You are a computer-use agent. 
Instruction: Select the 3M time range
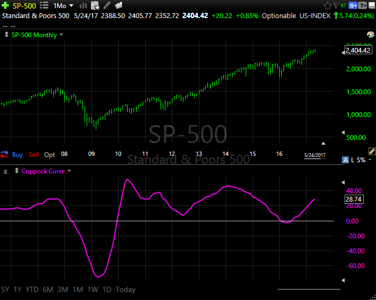click(x=63, y=289)
